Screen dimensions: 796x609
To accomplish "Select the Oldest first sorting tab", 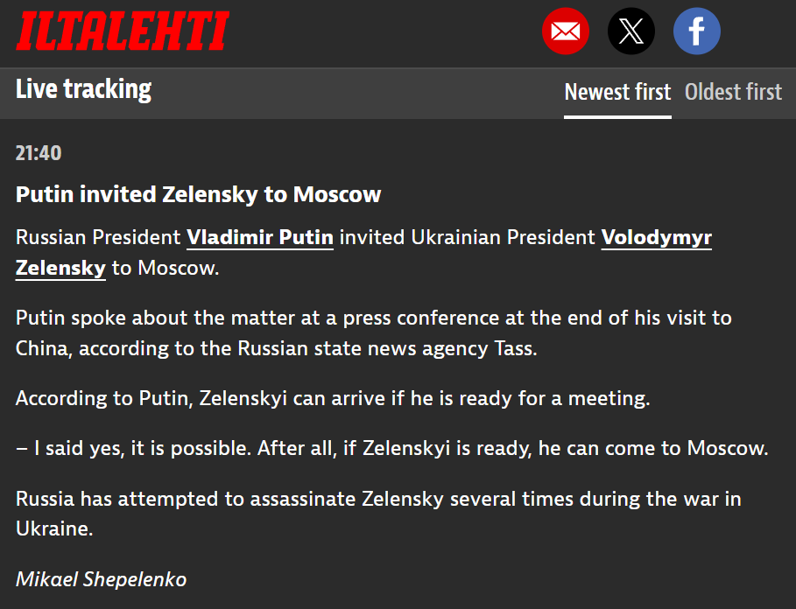I will click(x=733, y=92).
